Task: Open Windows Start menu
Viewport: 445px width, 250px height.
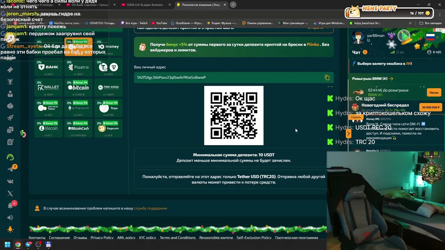Action: coord(7,244)
